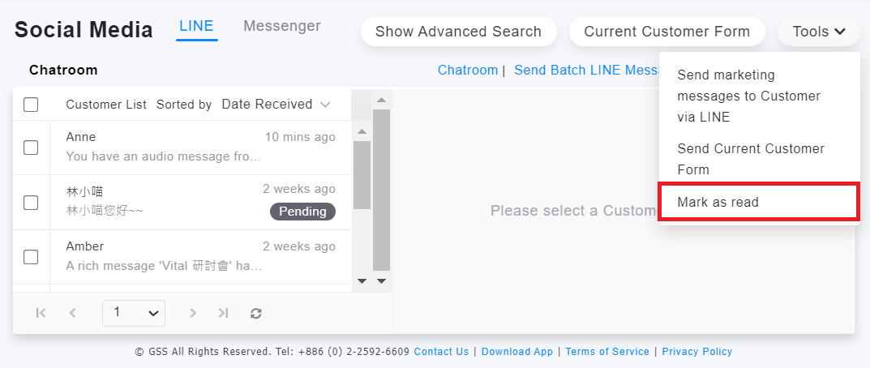Check the box next to Anne
This screenshot has height=368, width=870.
31,148
